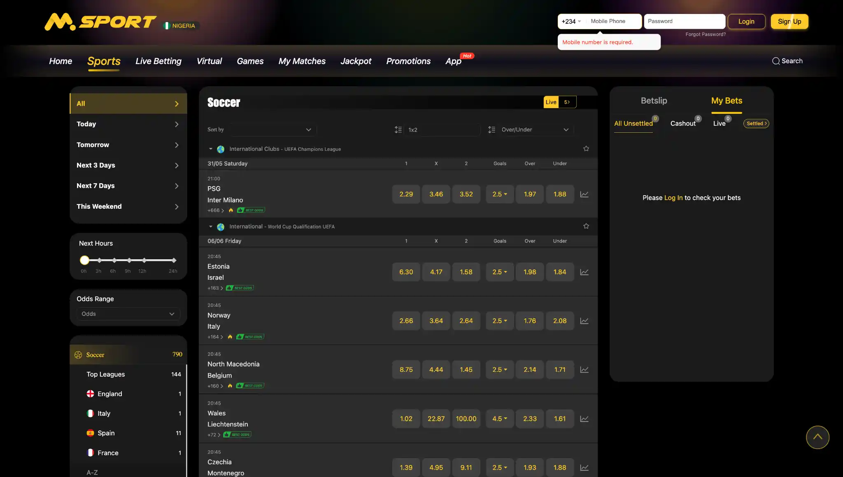Click Log In link in My Bets

tap(673, 198)
